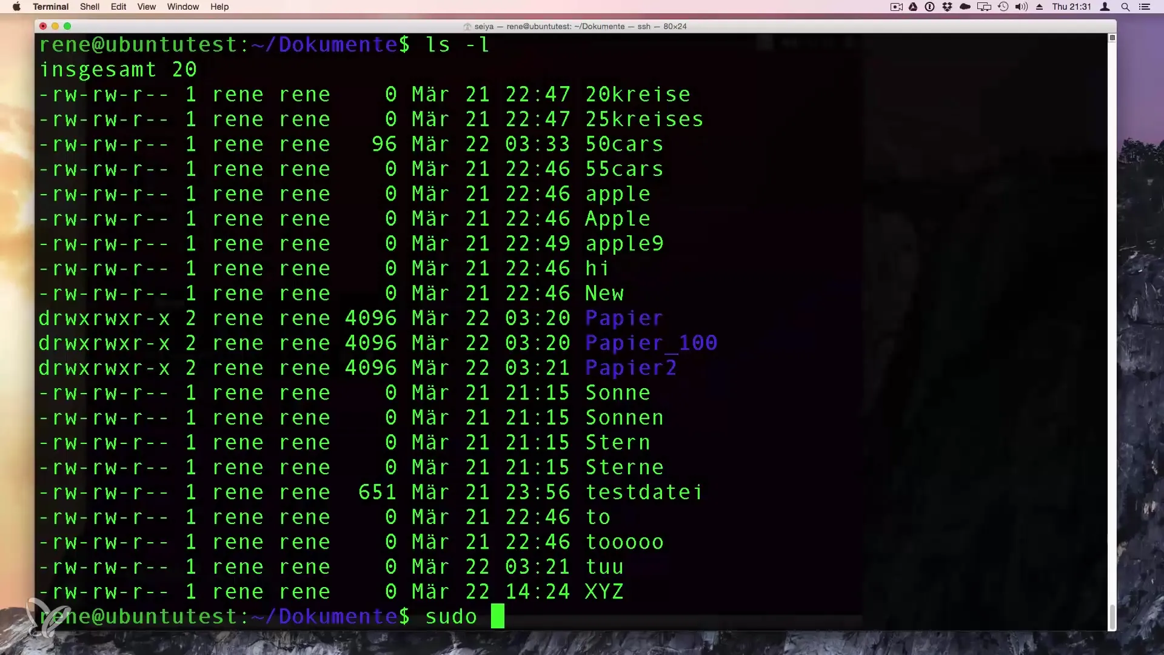This screenshot has height=655, width=1164.
Task: Click the eject menu bar icon
Action: tap(1039, 7)
